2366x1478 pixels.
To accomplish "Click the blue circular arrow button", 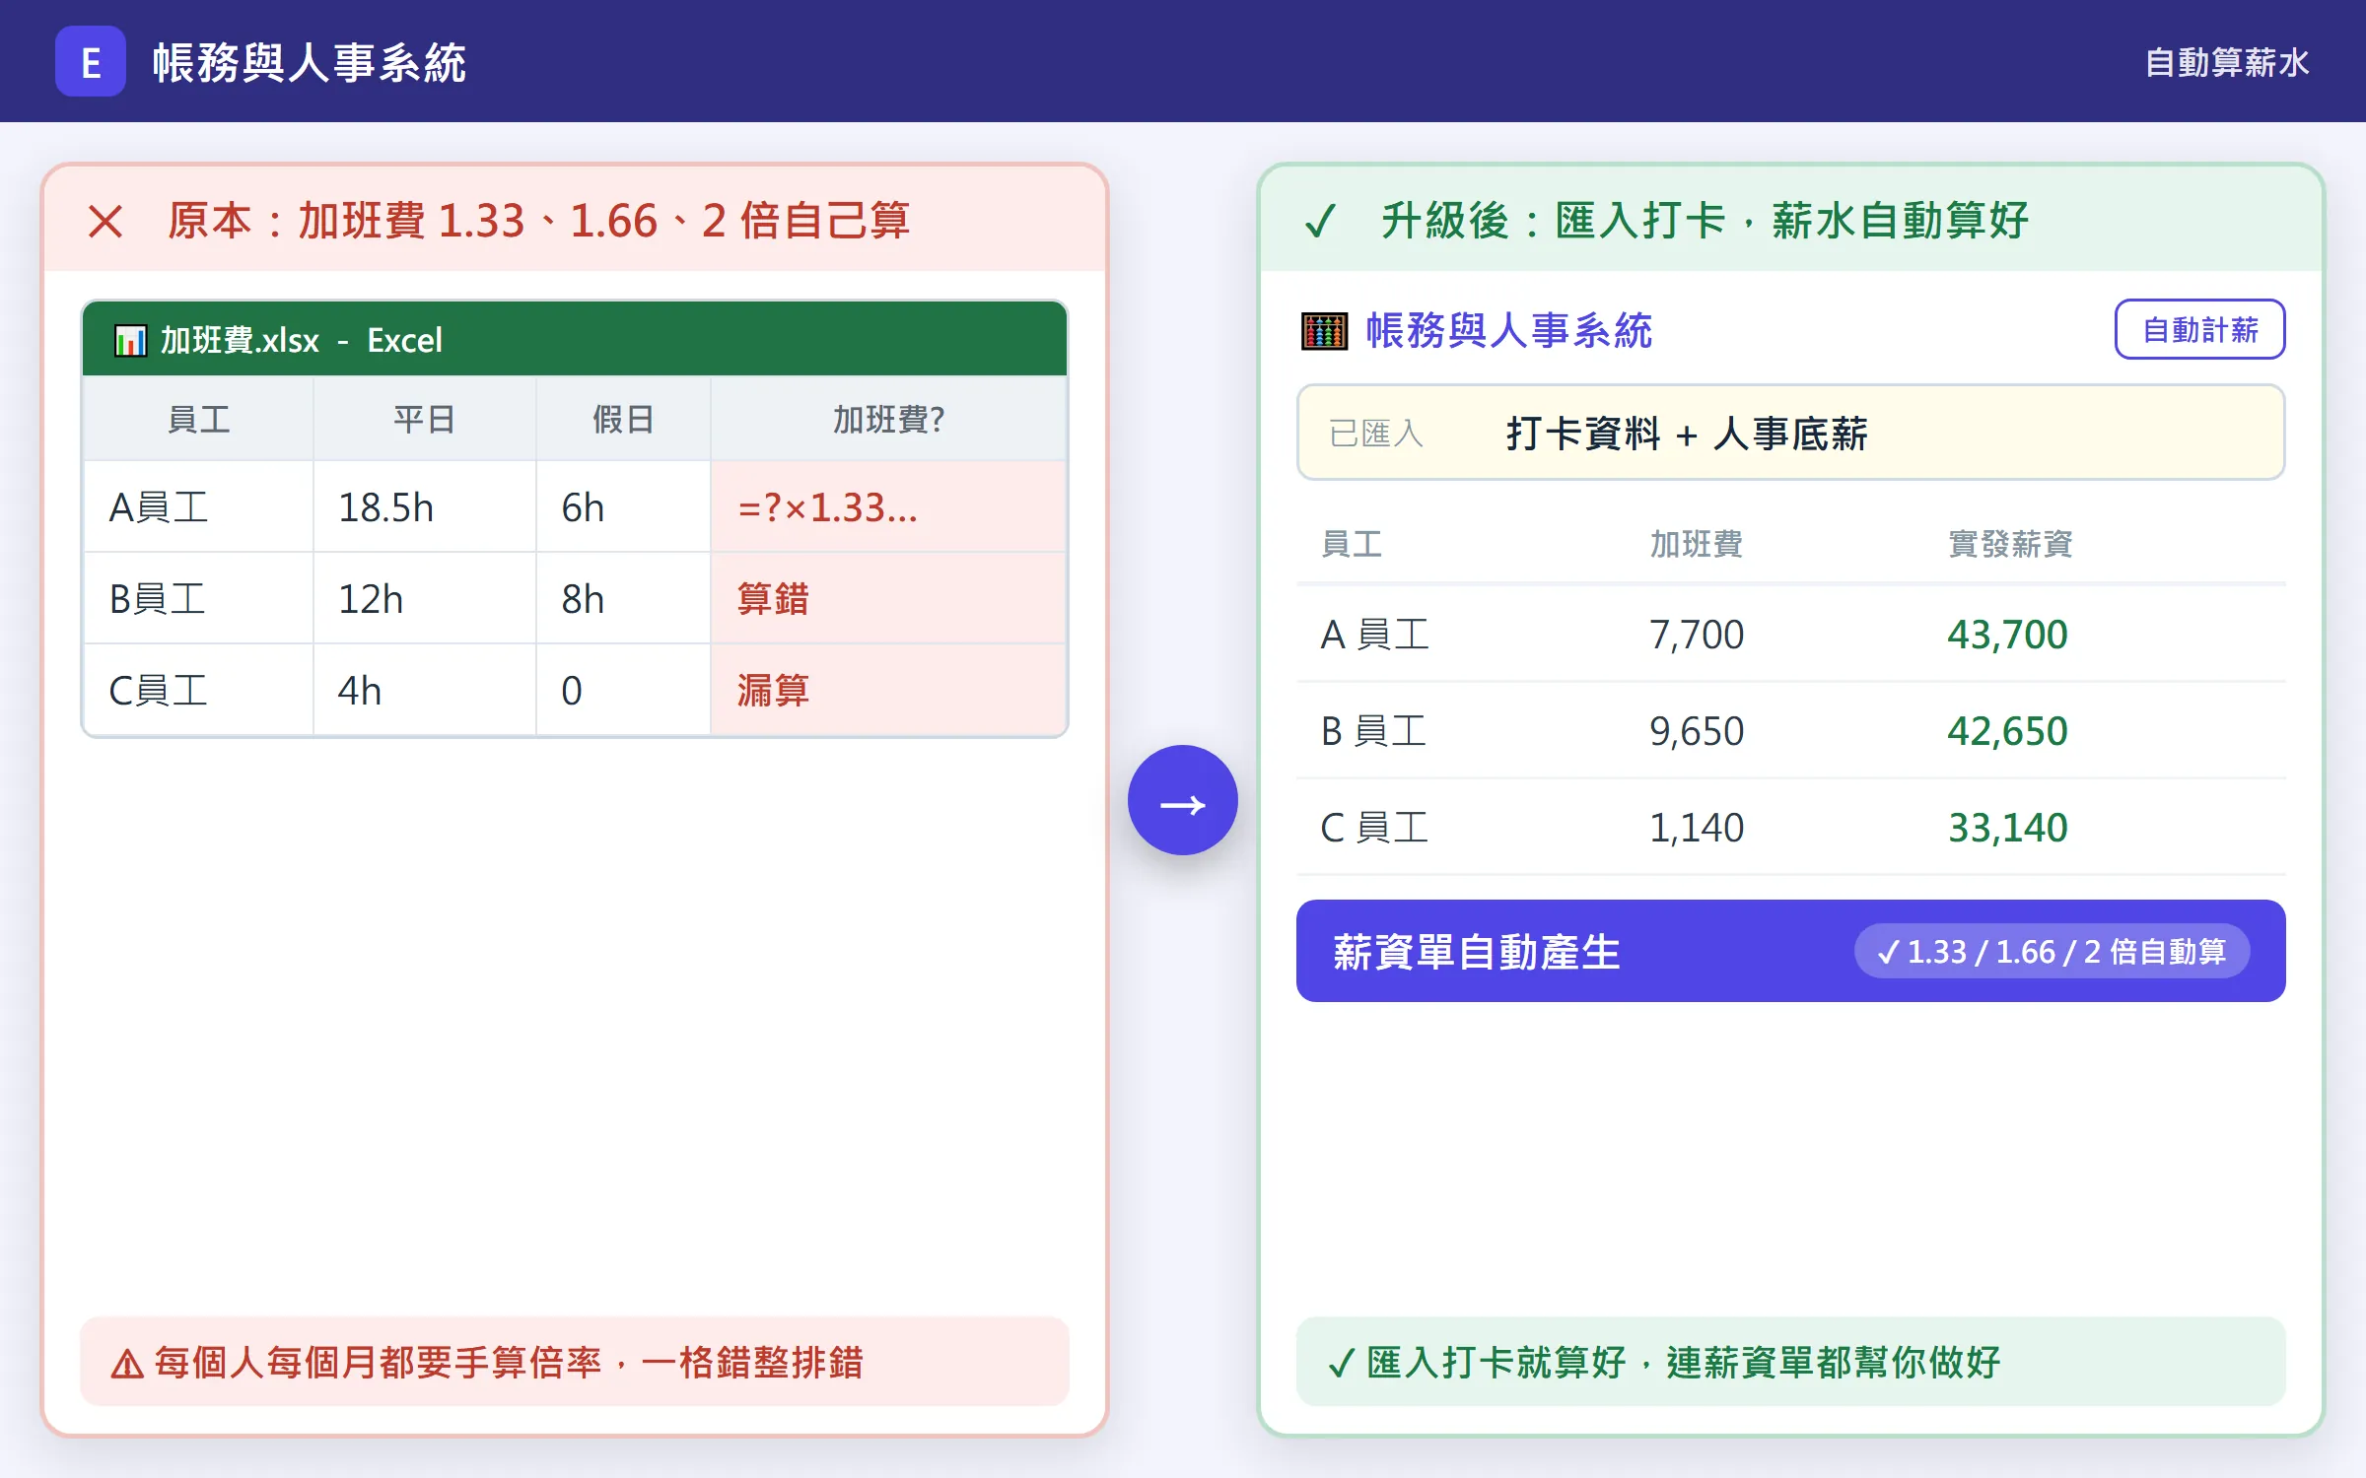I will 1182,800.
